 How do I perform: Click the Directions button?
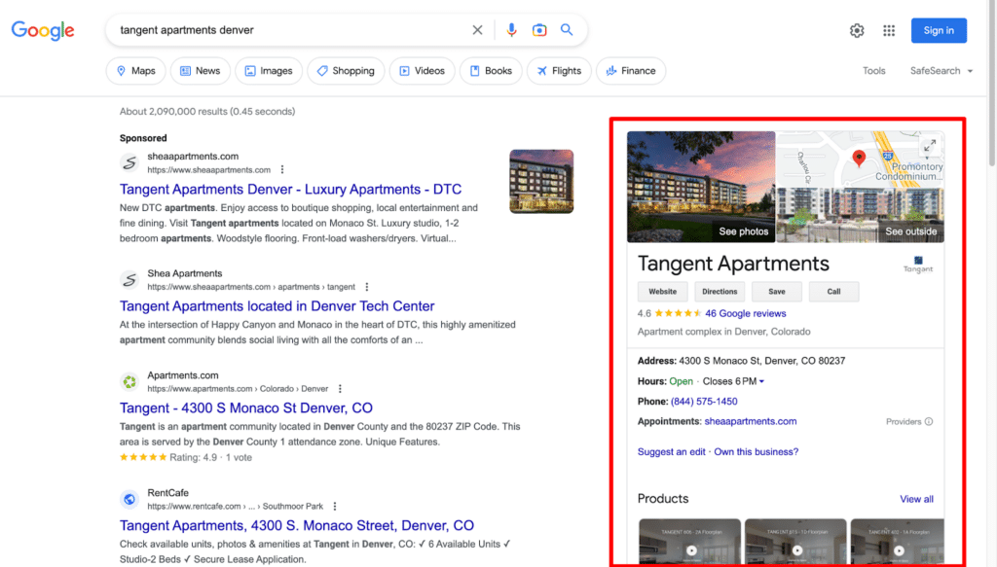coord(720,292)
